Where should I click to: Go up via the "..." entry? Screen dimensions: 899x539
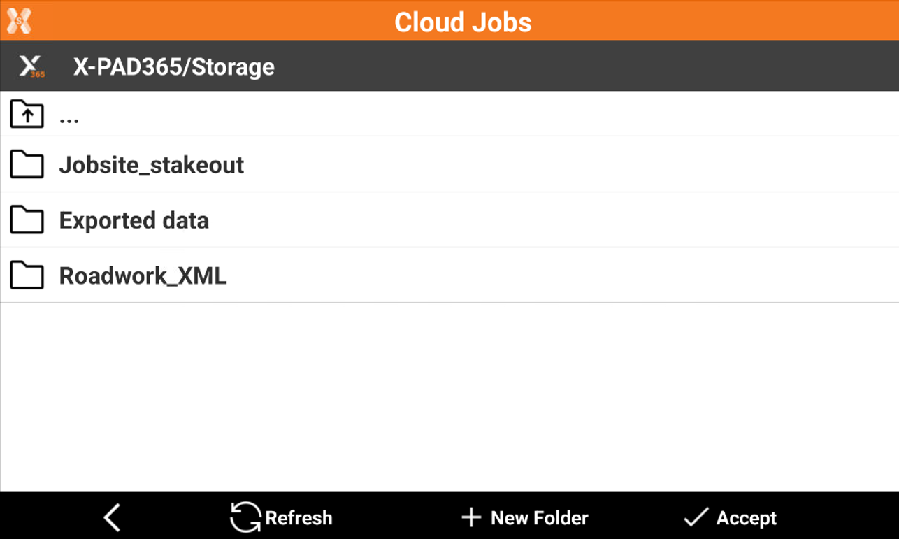(69, 116)
